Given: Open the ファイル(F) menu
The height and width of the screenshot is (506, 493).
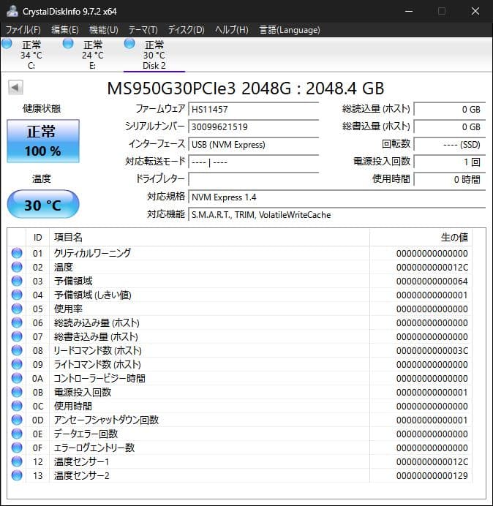Looking at the screenshot, I should pos(23,30).
